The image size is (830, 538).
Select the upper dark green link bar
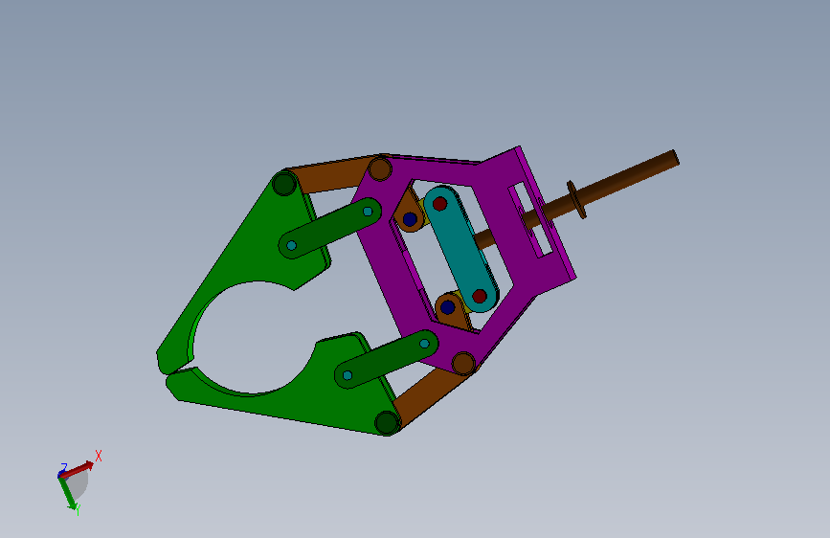329,228
